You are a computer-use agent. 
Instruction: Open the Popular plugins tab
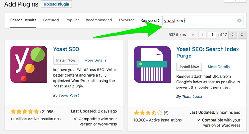72,20
